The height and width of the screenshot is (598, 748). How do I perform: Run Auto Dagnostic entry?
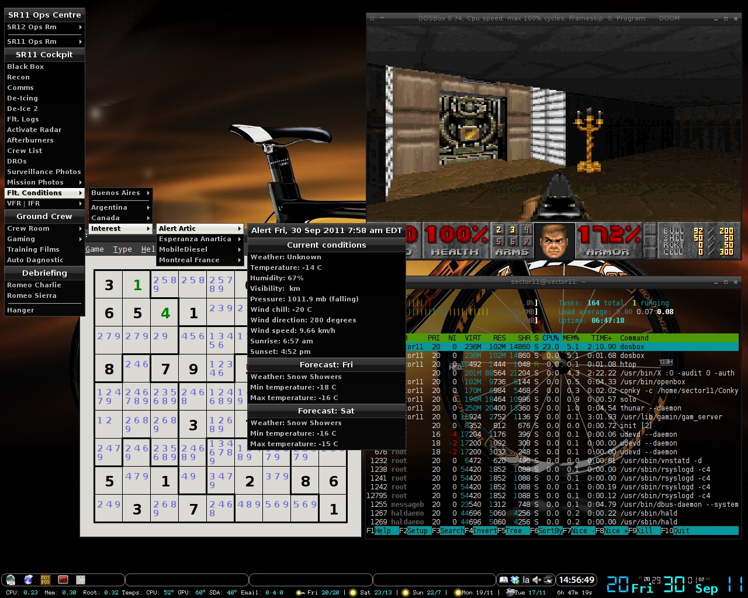coord(44,260)
